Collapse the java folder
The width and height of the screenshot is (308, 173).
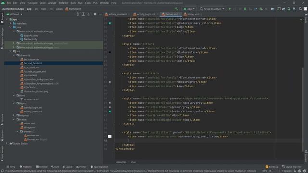pyautogui.click(x=11, y=27)
